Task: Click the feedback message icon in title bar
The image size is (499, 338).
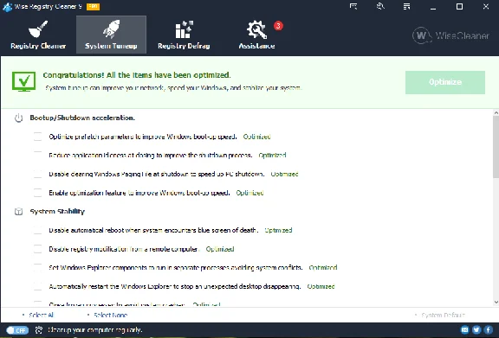Action: (353, 6)
